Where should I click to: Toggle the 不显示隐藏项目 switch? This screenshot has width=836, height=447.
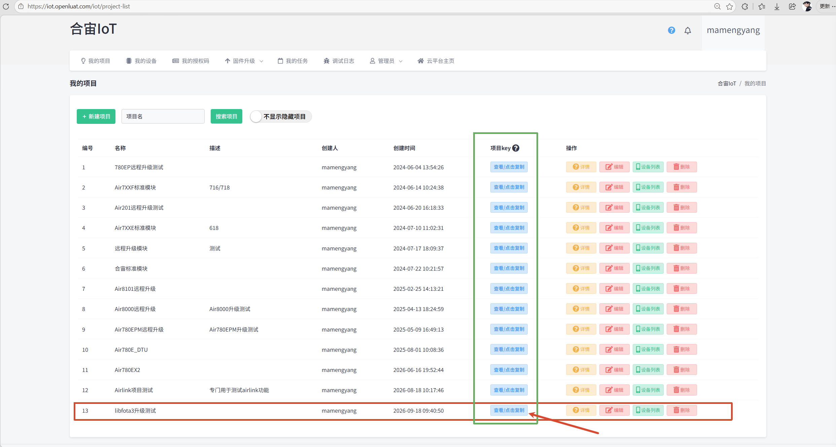(x=281, y=116)
